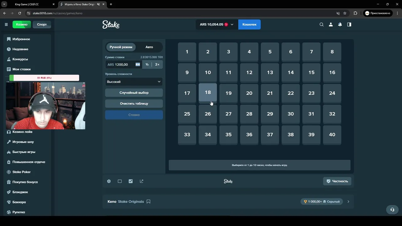Click the Stake logo in header
Viewport: 402px width, 226px height.
pos(111,24)
